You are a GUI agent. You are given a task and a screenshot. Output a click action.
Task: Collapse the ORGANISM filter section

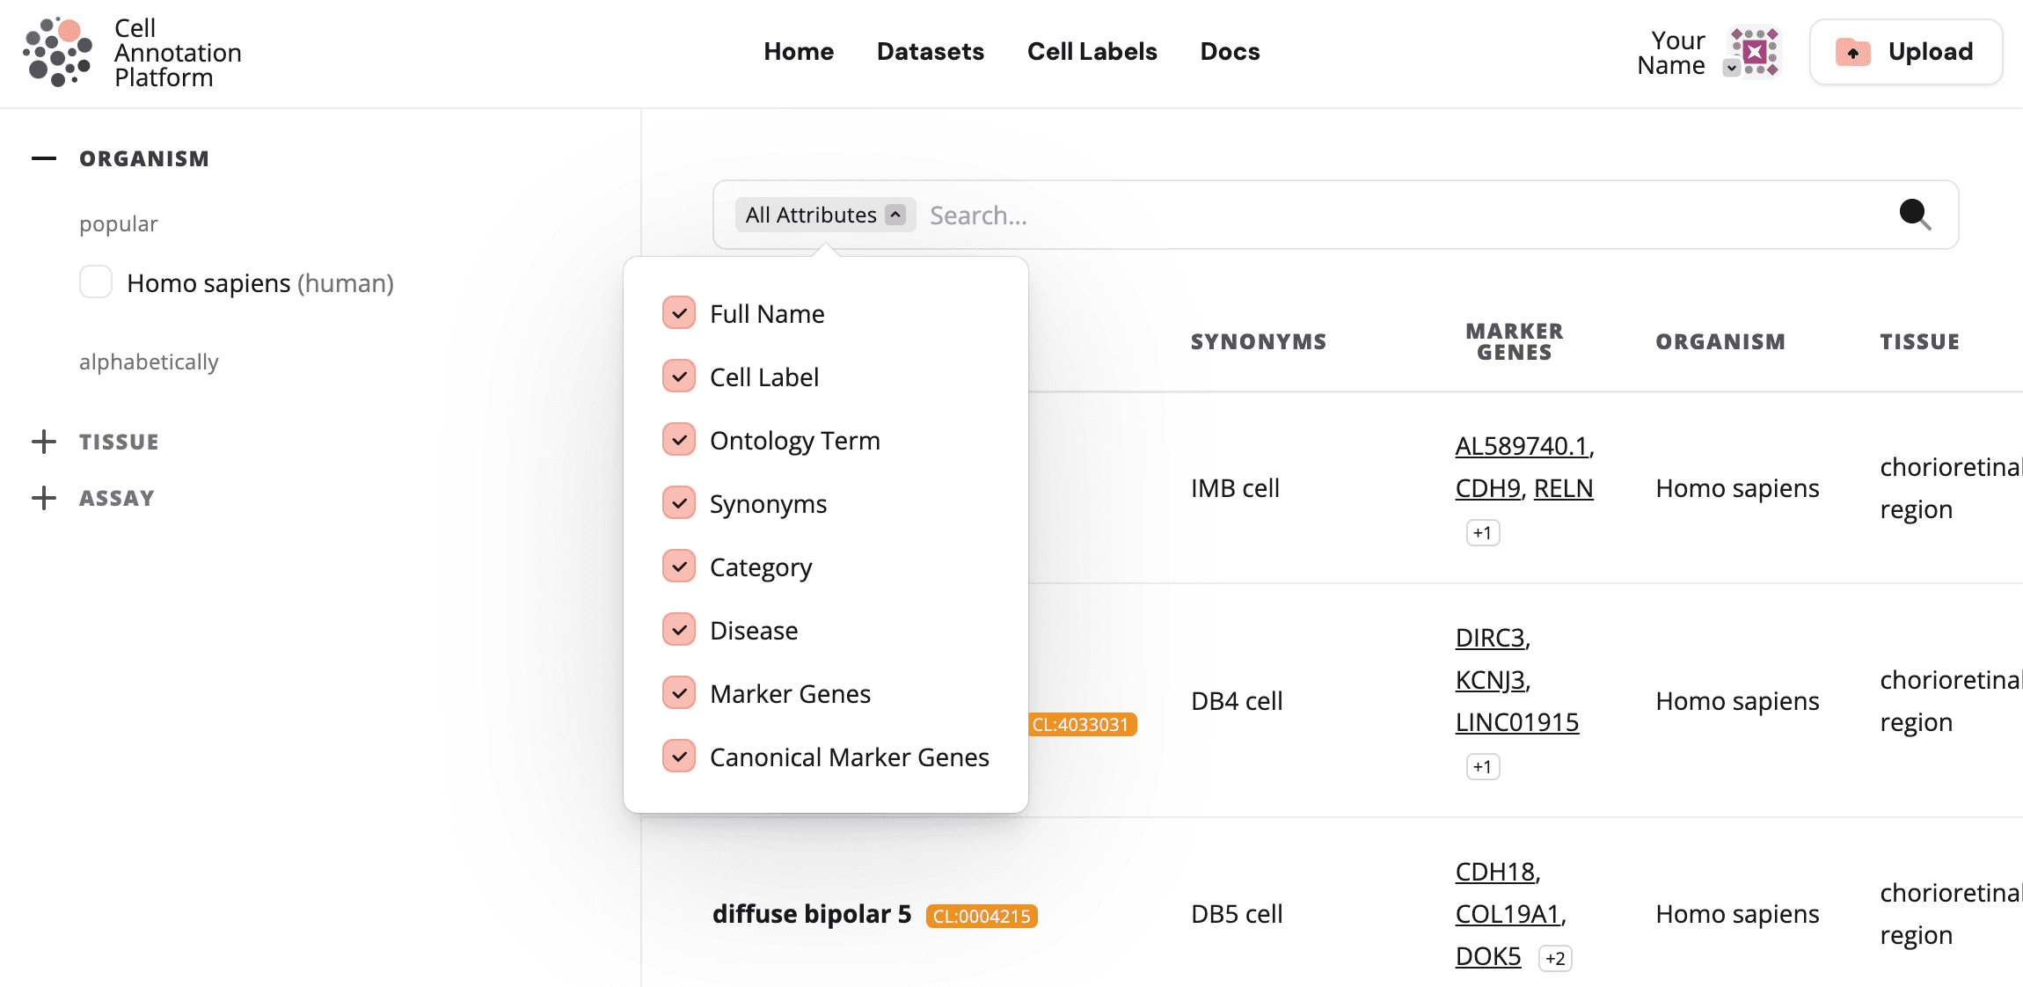43,158
